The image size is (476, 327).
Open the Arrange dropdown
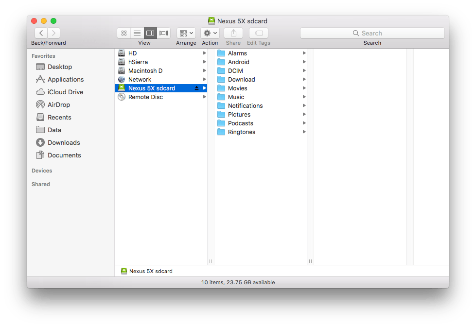pyautogui.click(x=186, y=33)
